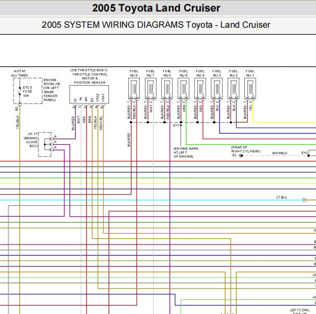
Task: Click the 'RED/BLU' label at injector 6
Action: 167,112
